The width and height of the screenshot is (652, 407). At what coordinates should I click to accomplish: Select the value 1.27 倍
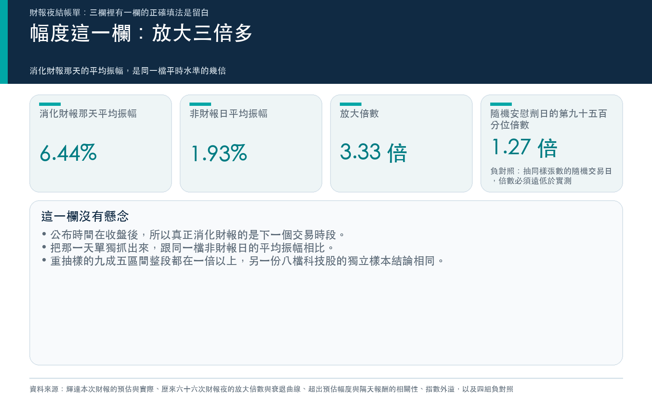tap(524, 148)
